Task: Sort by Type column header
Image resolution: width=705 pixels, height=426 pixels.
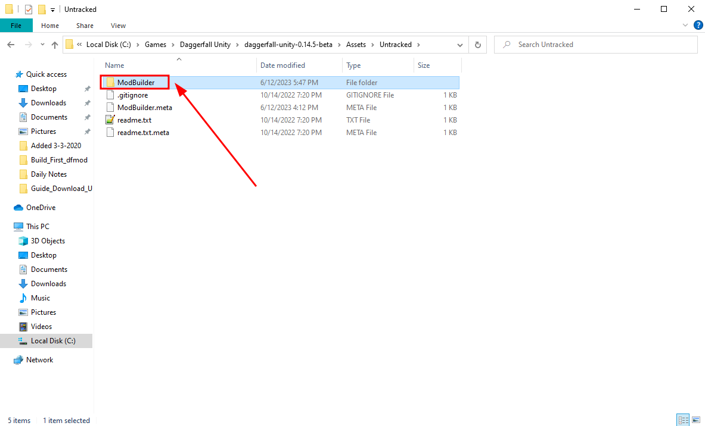Action: tap(378, 65)
